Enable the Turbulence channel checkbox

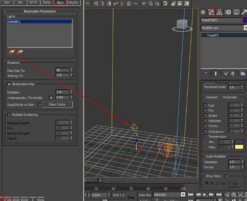pyautogui.click(x=205, y=131)
